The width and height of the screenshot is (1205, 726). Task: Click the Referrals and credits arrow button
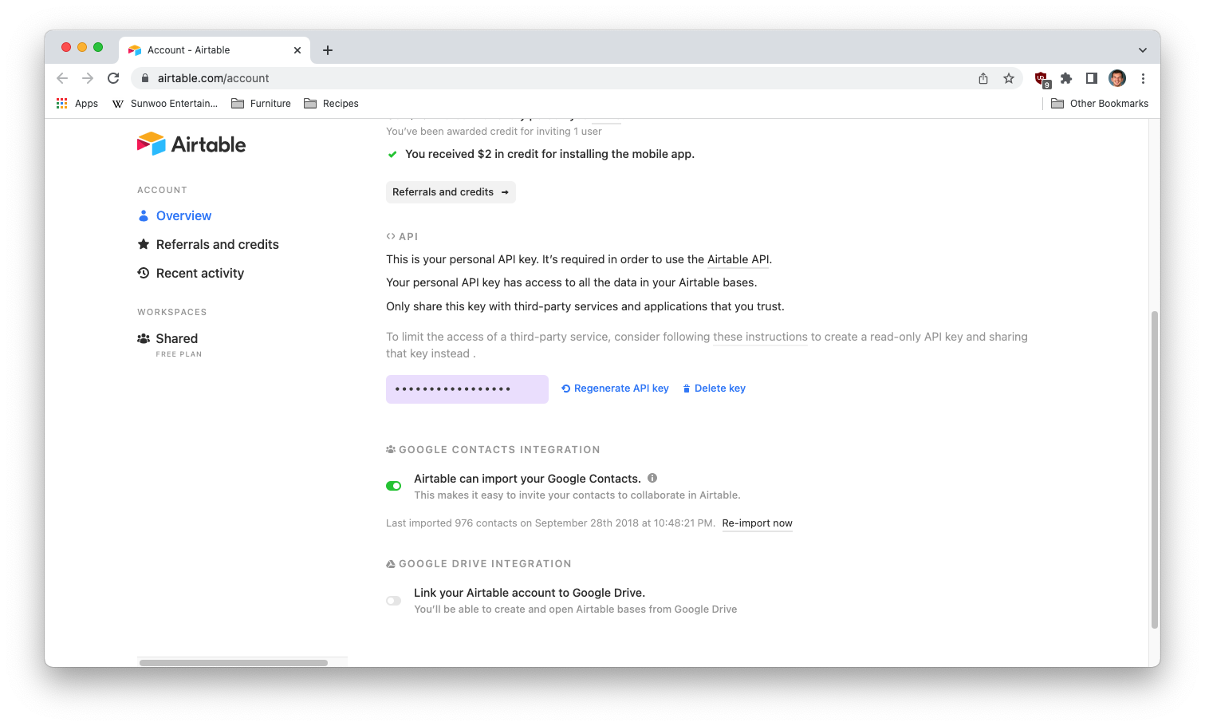click(x=451, y=192)
